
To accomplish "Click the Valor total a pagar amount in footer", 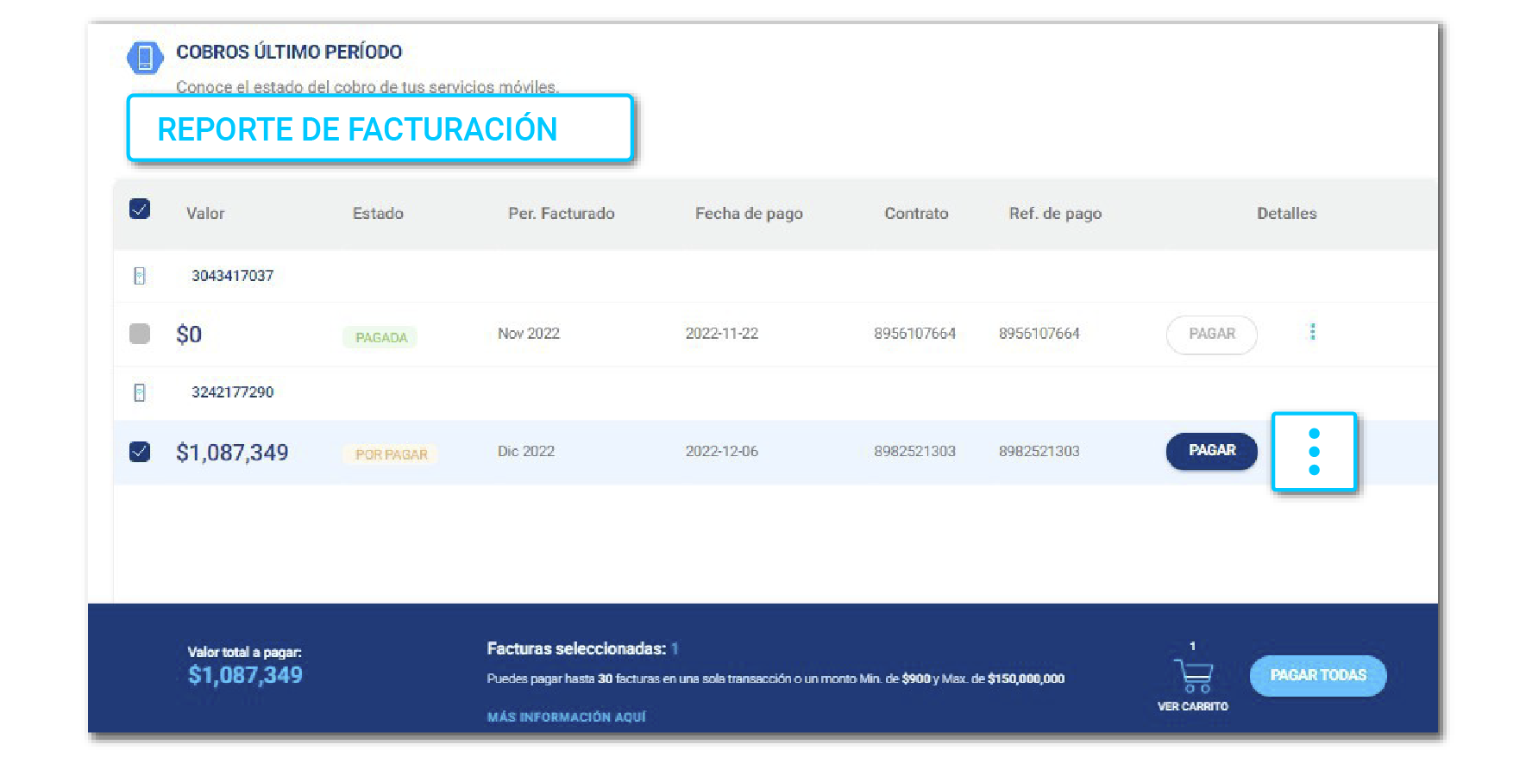I will click(x=245, y=675).
